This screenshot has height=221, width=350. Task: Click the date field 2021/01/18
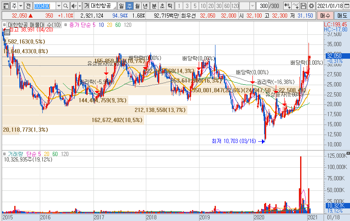[x=330, y=6]
